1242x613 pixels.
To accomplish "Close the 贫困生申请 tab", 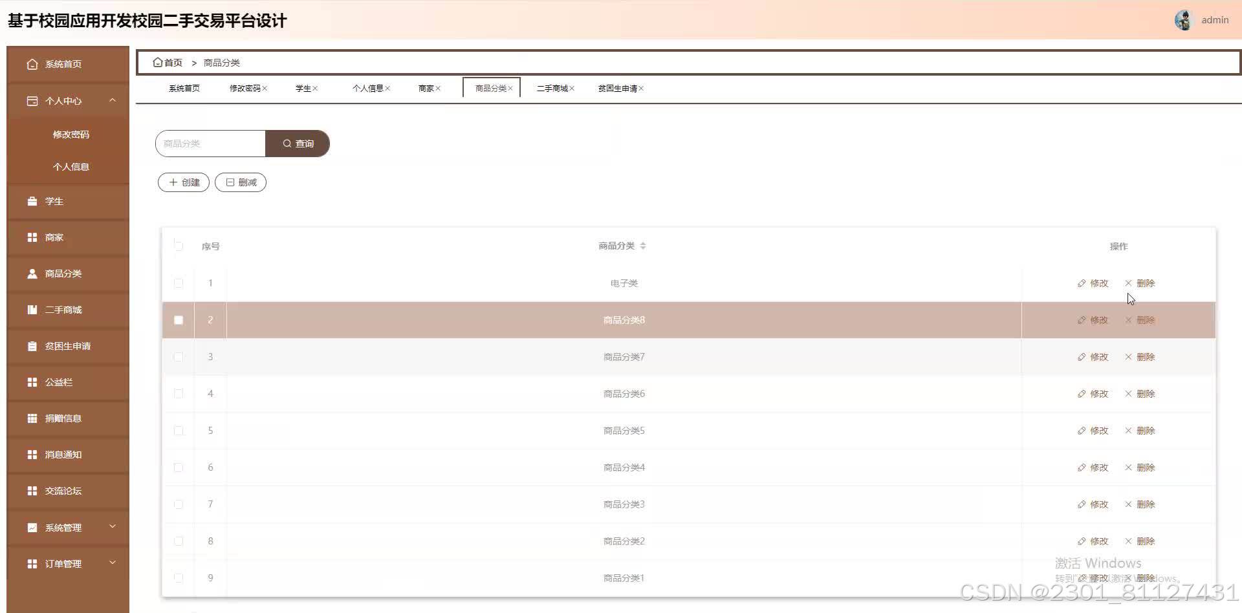I will pos(641,89).
